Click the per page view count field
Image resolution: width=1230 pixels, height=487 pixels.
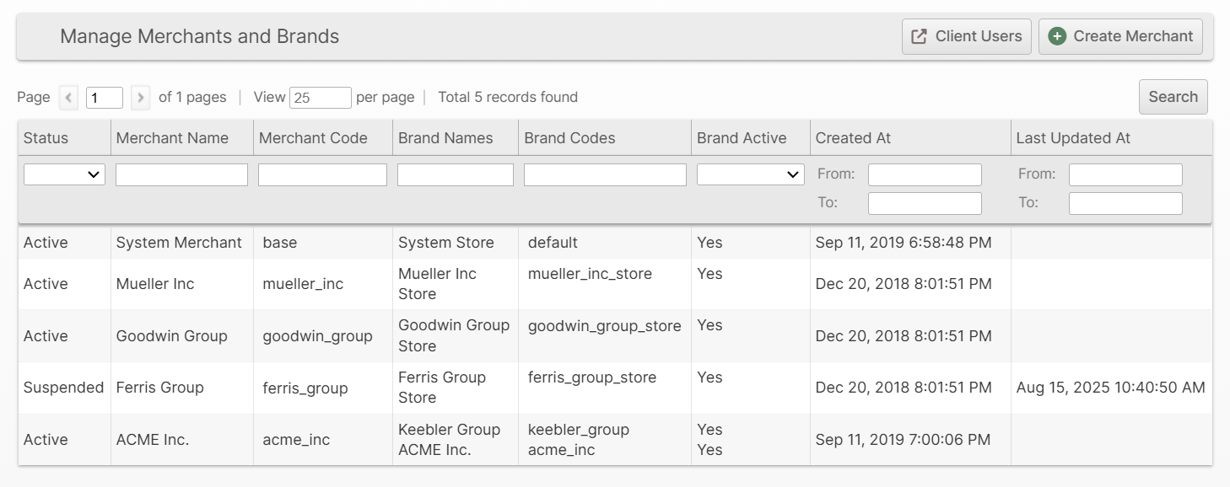point(320,98)
